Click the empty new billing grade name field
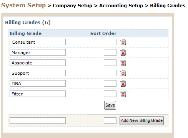188x138 pixels. tap(38, 121)
